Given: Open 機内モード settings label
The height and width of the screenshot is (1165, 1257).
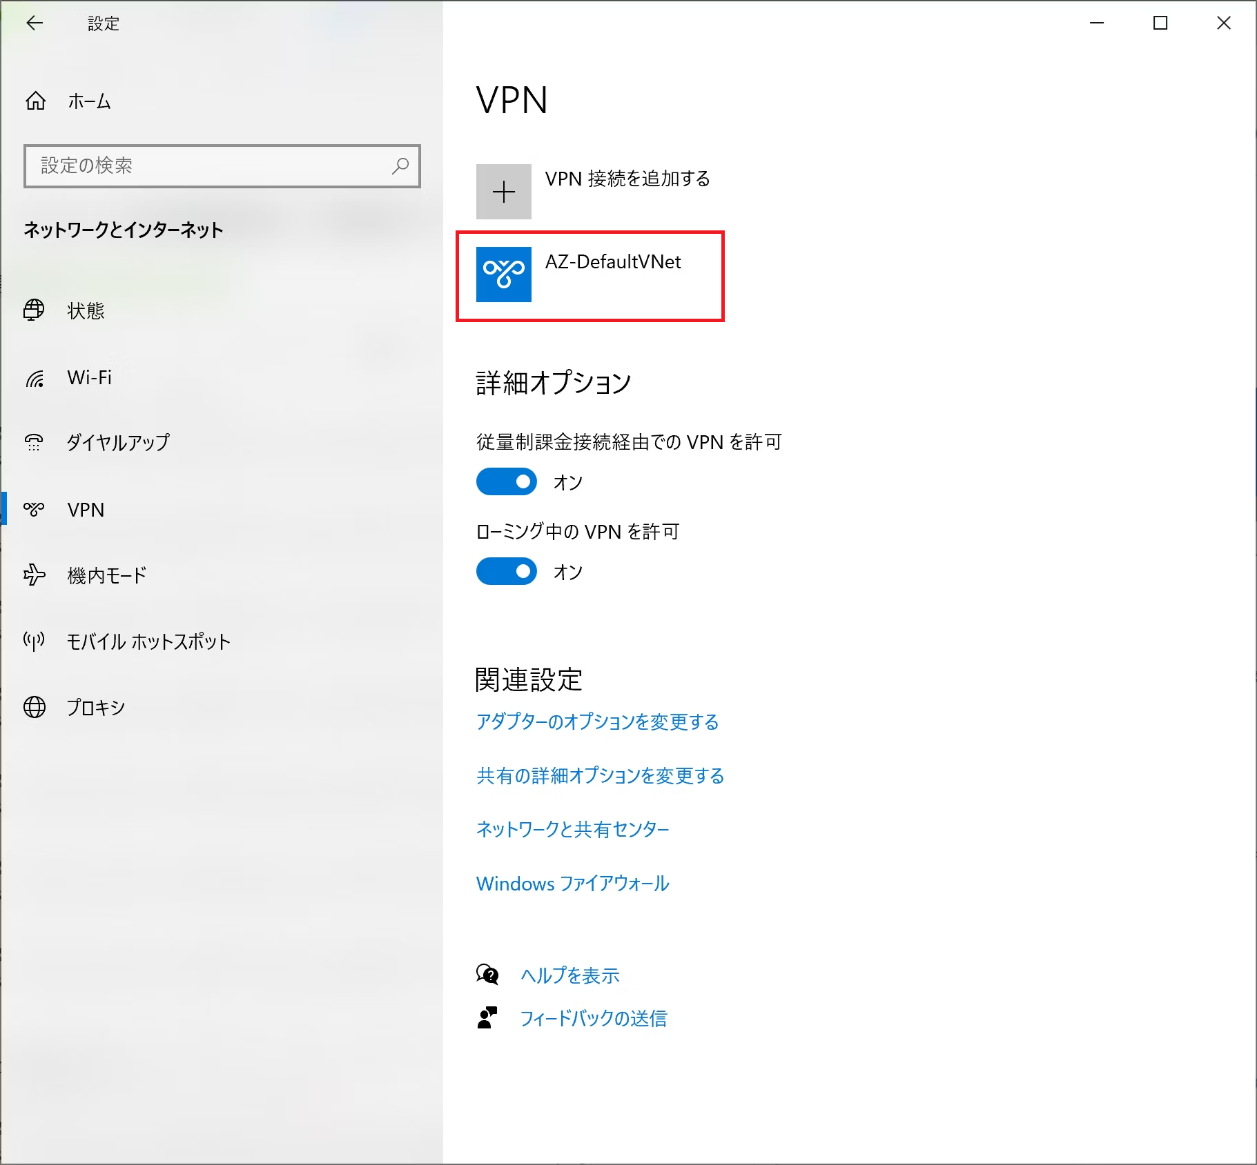Looking at the screenshot, I should [107, 575].
